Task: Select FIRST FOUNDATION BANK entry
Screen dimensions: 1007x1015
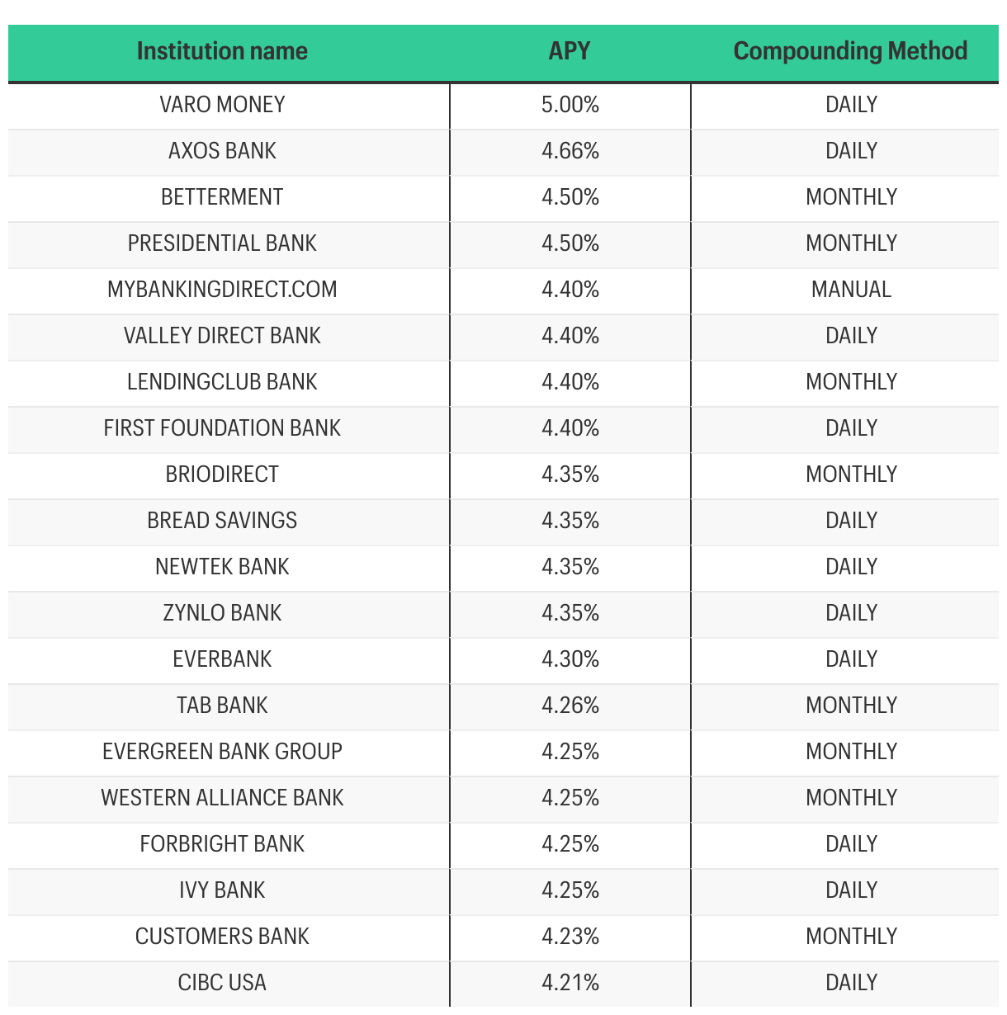Action: tap(222, 428)
